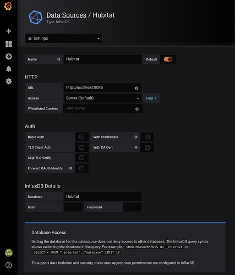Image resolution: width=235 pixels, height=275 pixels.
Task: Open the Explore compass icon
Action: click(9, 57)
